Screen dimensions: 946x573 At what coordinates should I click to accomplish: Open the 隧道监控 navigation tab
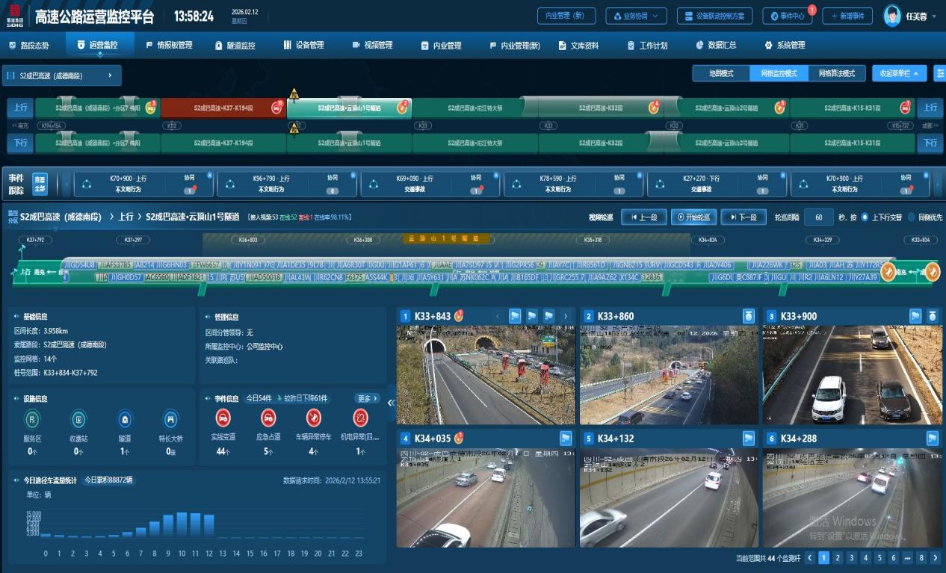click(x=235, y=46)
